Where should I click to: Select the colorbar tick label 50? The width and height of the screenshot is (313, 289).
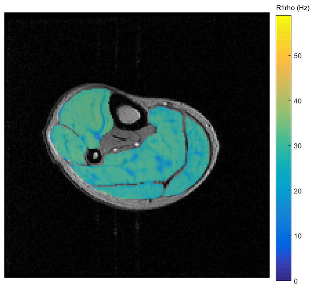298,56
